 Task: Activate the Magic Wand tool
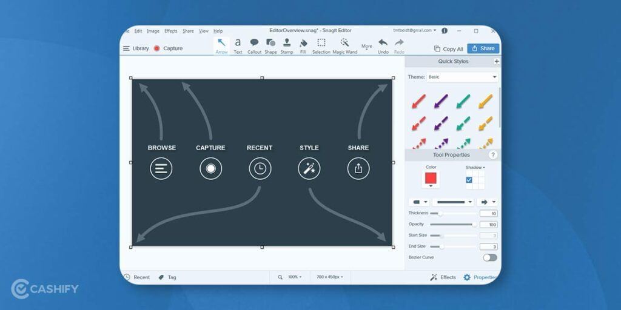(344, 46)
